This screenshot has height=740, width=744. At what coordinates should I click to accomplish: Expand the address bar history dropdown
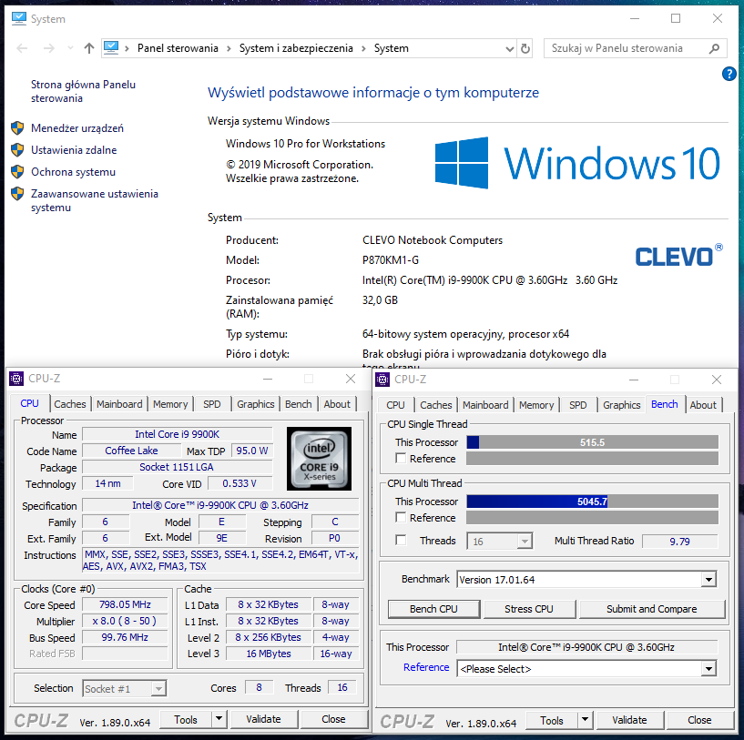pyautogui.click(x=510, y=48)
